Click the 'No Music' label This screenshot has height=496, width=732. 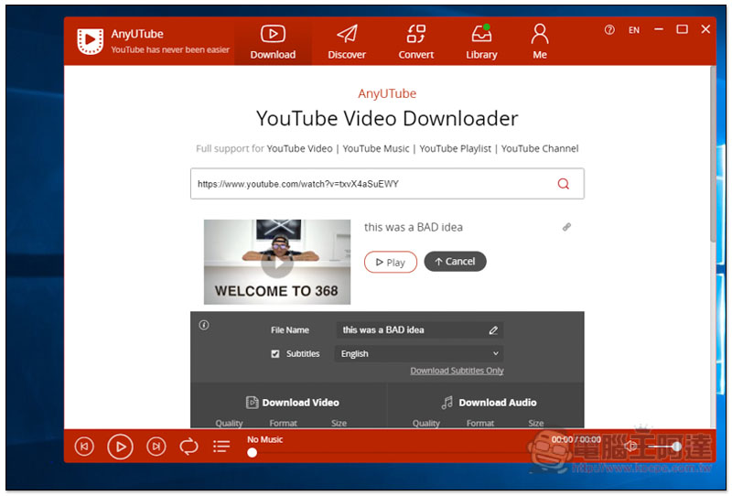tap(264, 439)
